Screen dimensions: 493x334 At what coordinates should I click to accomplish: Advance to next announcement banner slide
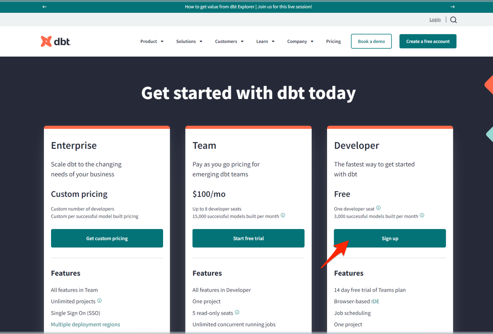pyautogui.click(x=453, y=6)
